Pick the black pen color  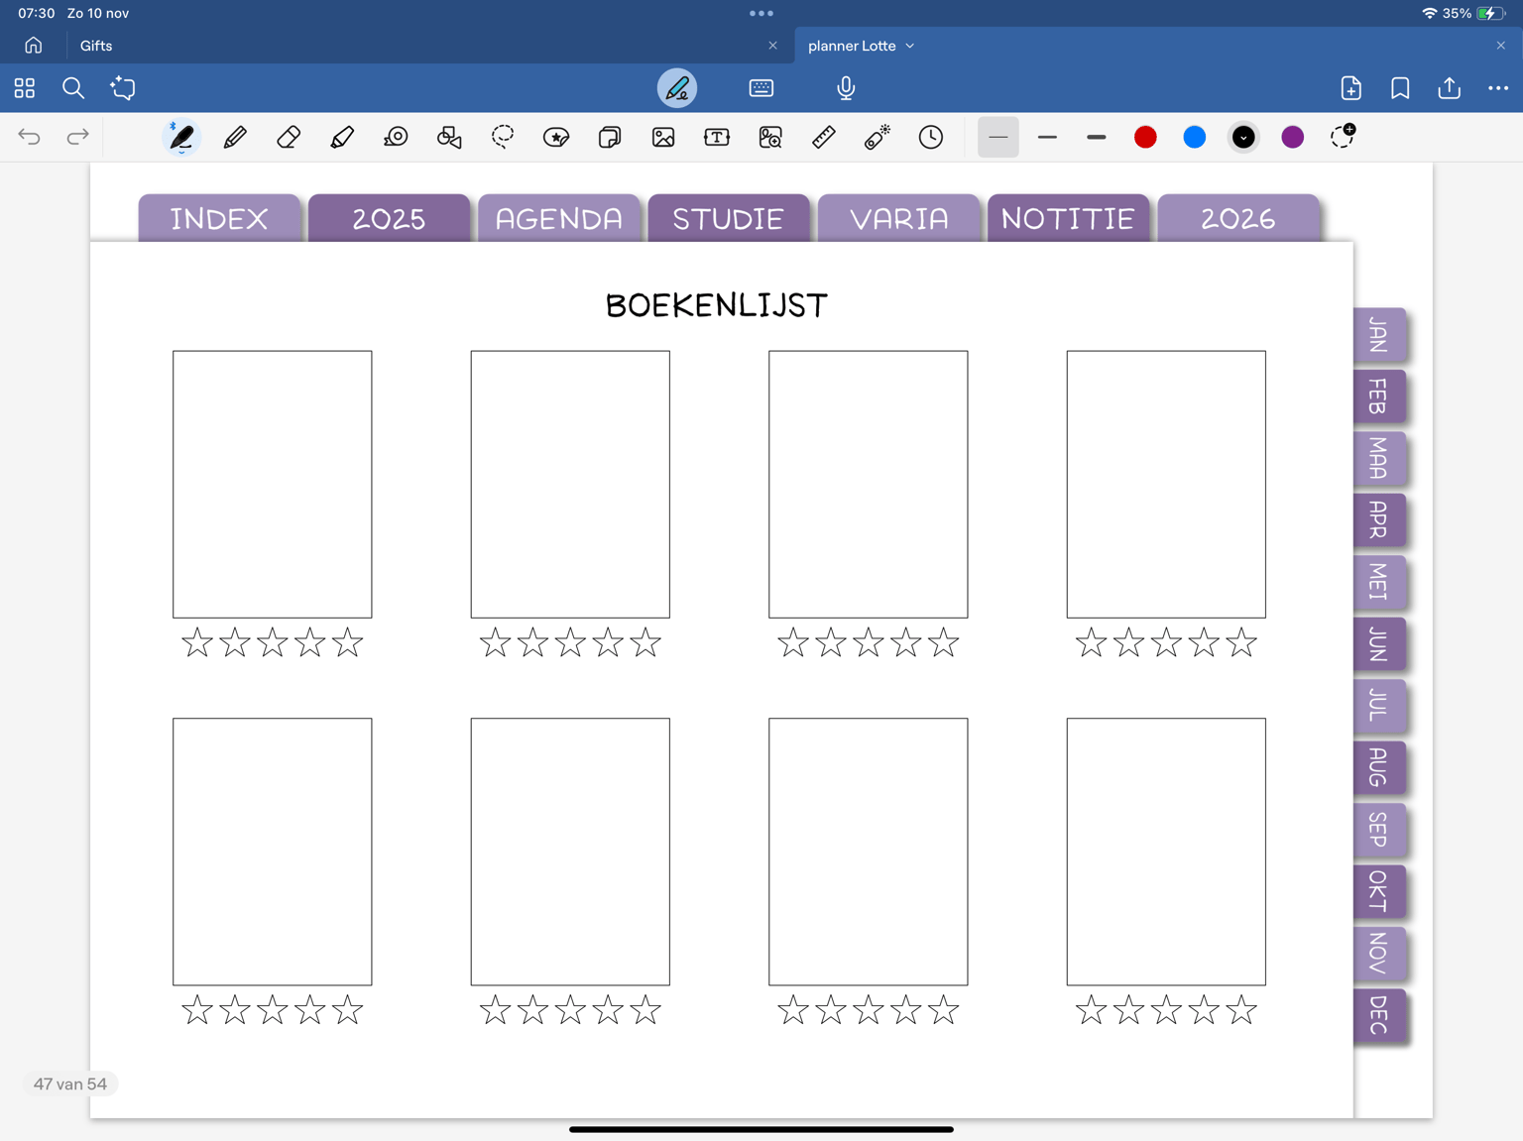pyautogui.click(x=1243, y=137)
